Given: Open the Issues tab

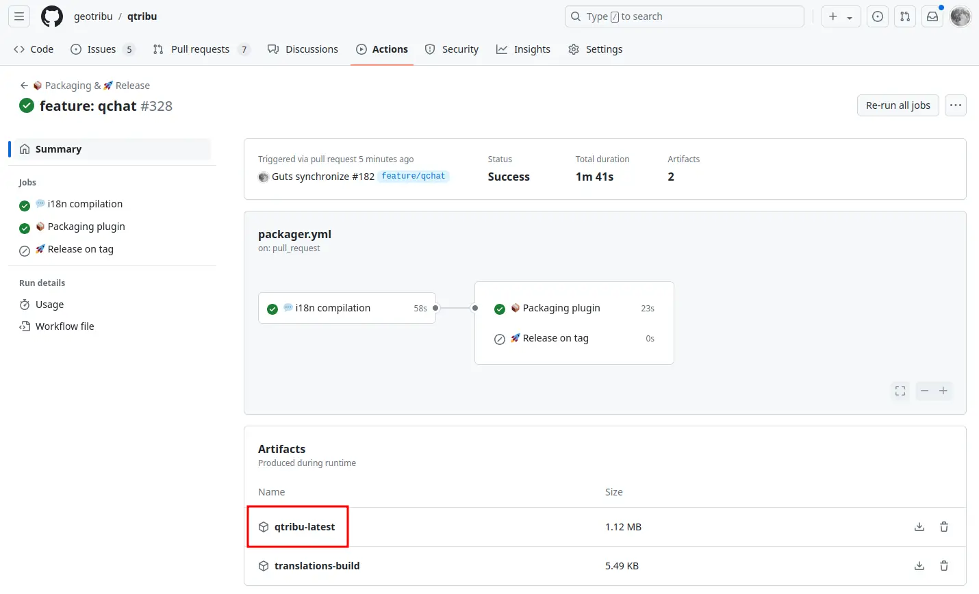Looking at the screenshot, I should [103, 49].
